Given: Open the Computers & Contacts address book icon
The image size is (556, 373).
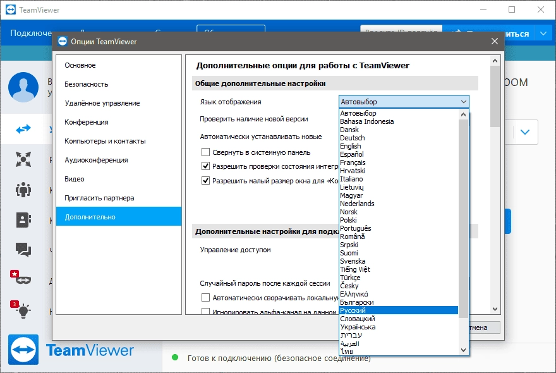Looking at the screenshot, I should pos(23,219).
